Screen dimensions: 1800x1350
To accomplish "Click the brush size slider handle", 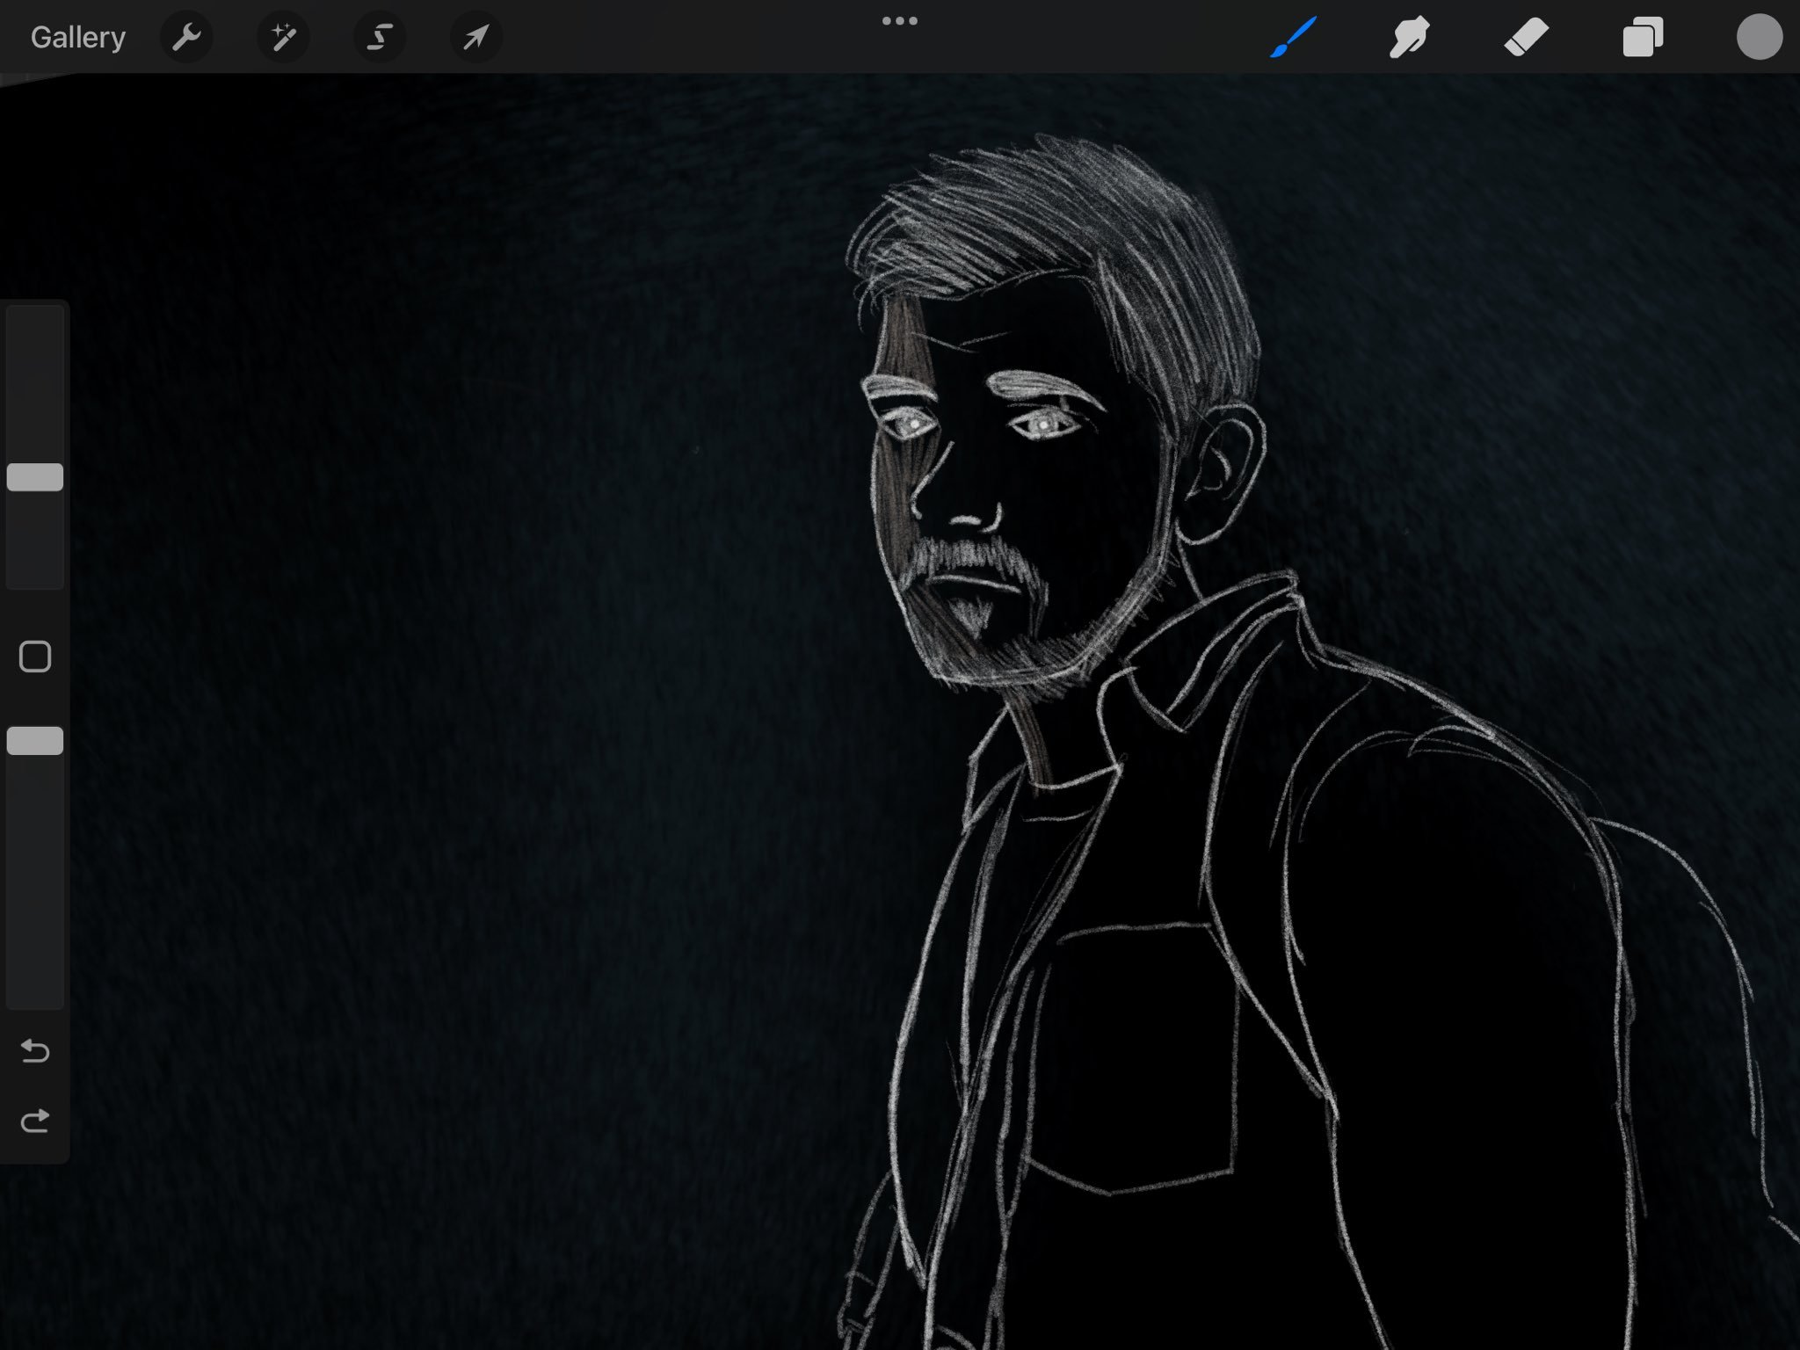I will point(35,477).
